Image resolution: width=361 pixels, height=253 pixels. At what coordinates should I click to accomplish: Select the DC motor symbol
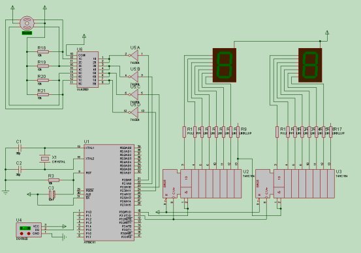pos(27,23)
